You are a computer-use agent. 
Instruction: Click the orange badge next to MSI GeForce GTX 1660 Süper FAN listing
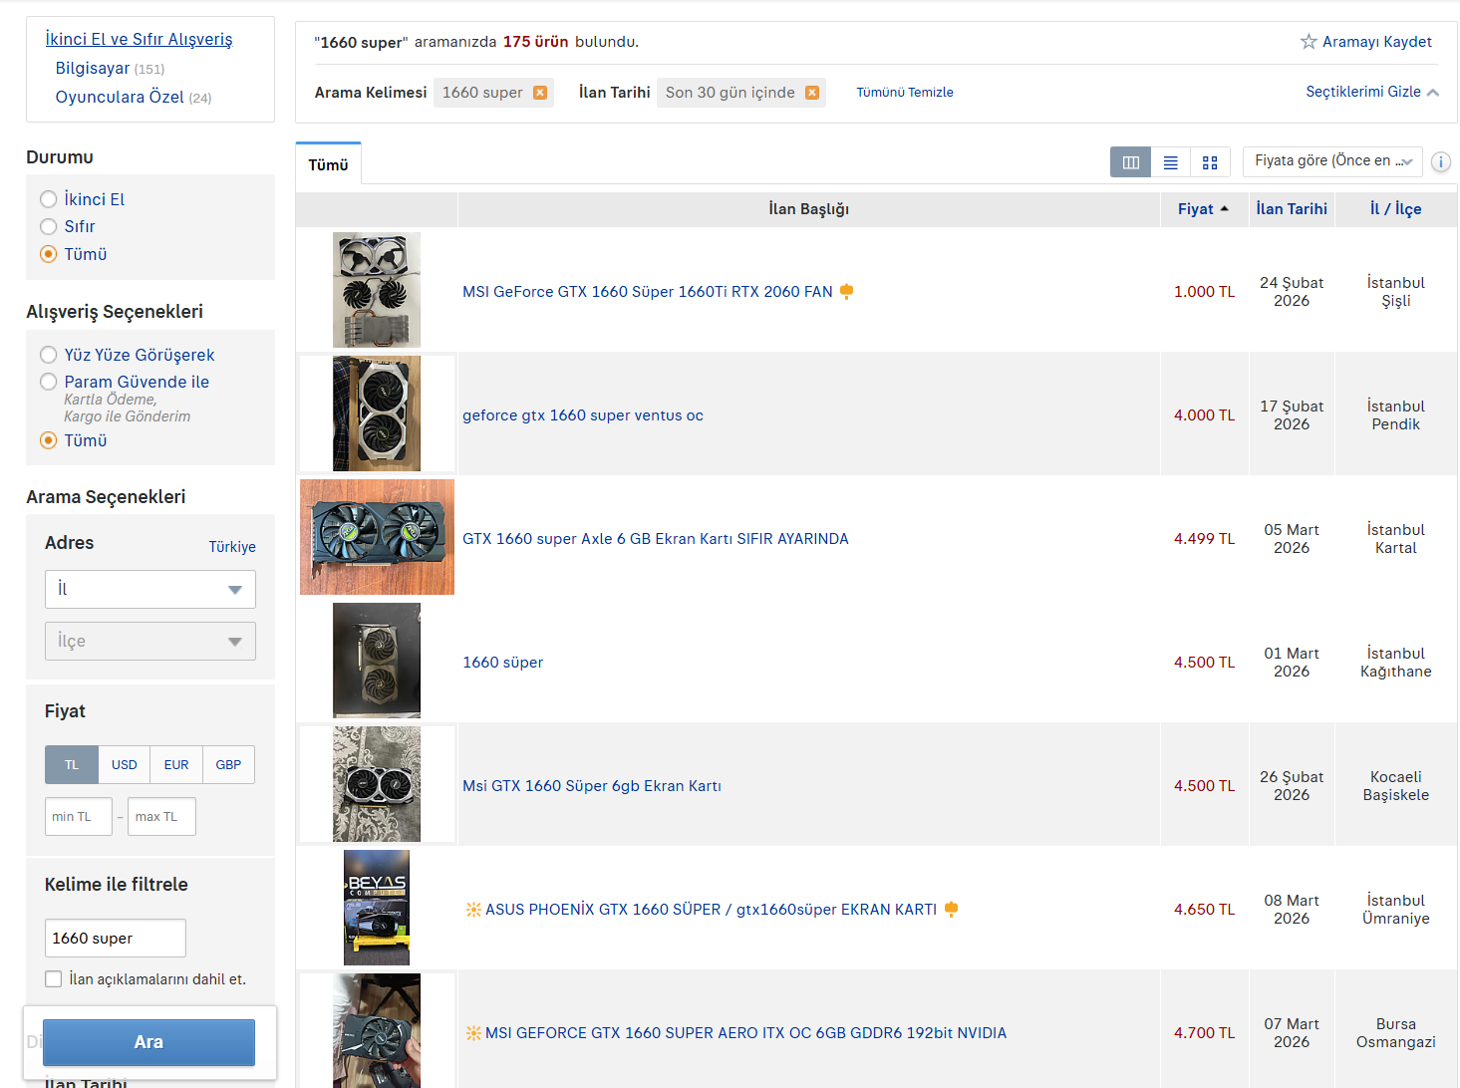coord(846,291)
